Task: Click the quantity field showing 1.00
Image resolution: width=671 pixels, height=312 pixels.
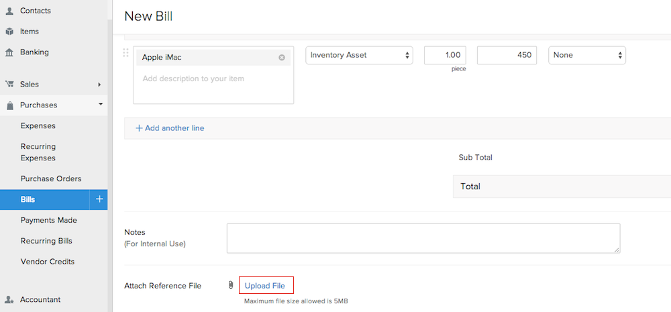Action: tap(445, 55)
